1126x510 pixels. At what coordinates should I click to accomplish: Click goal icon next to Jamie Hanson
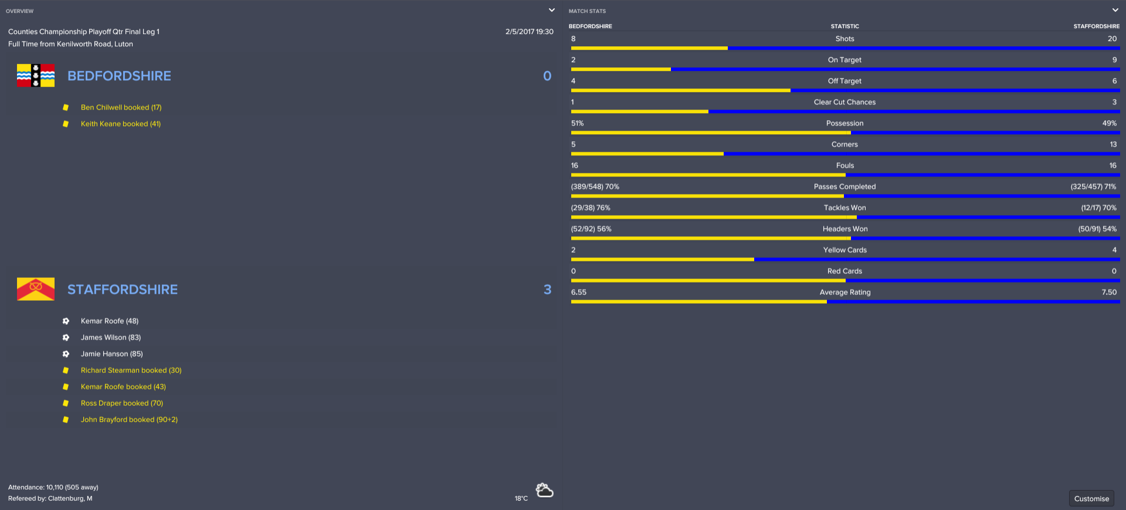[66, 354]
